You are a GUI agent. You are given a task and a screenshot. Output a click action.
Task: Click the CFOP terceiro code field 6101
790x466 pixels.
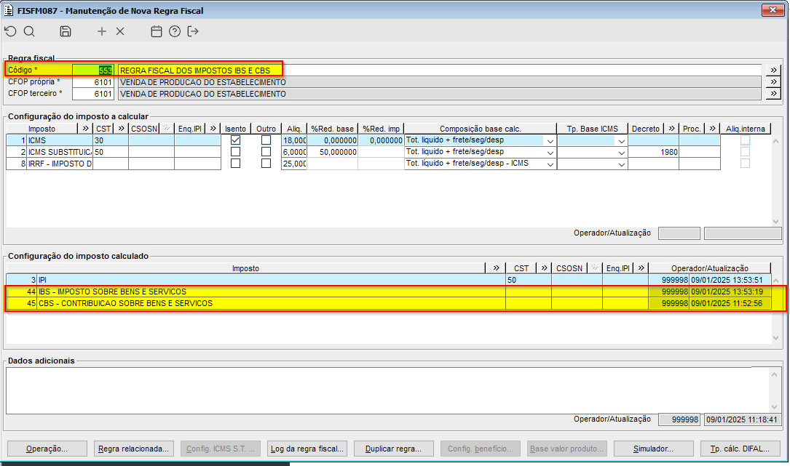tap(93, 93)
